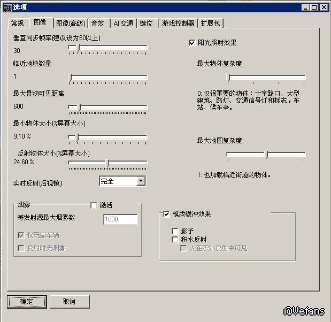The image size is (331, 322).
Task: Open the 图像(高级) tab
Action: point(71,23)
